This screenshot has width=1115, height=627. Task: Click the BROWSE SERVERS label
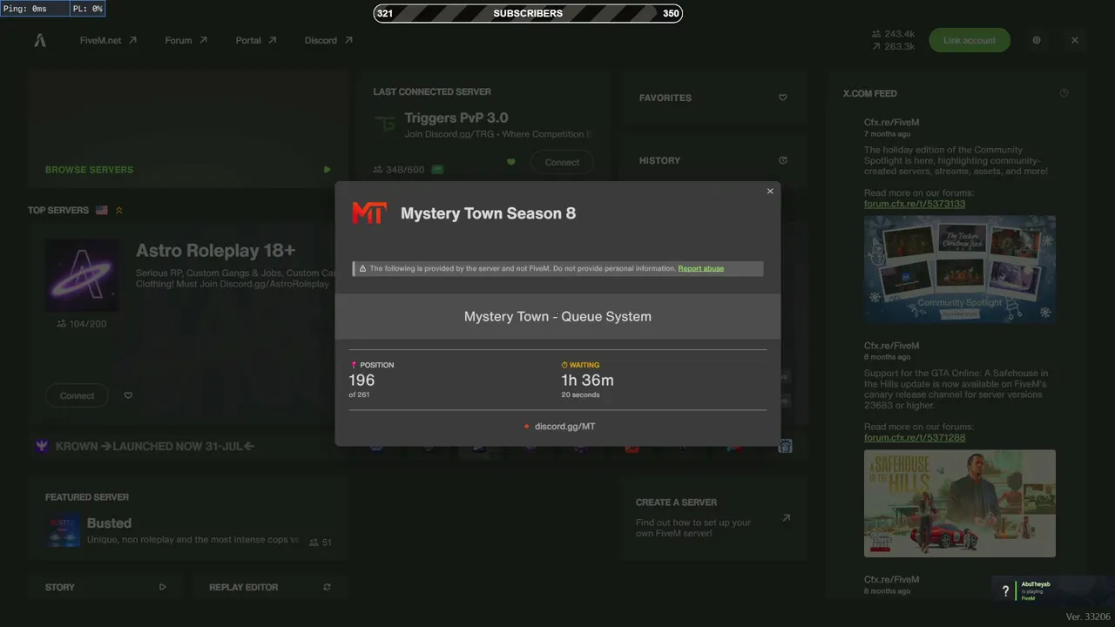click(x=89, y=170)
